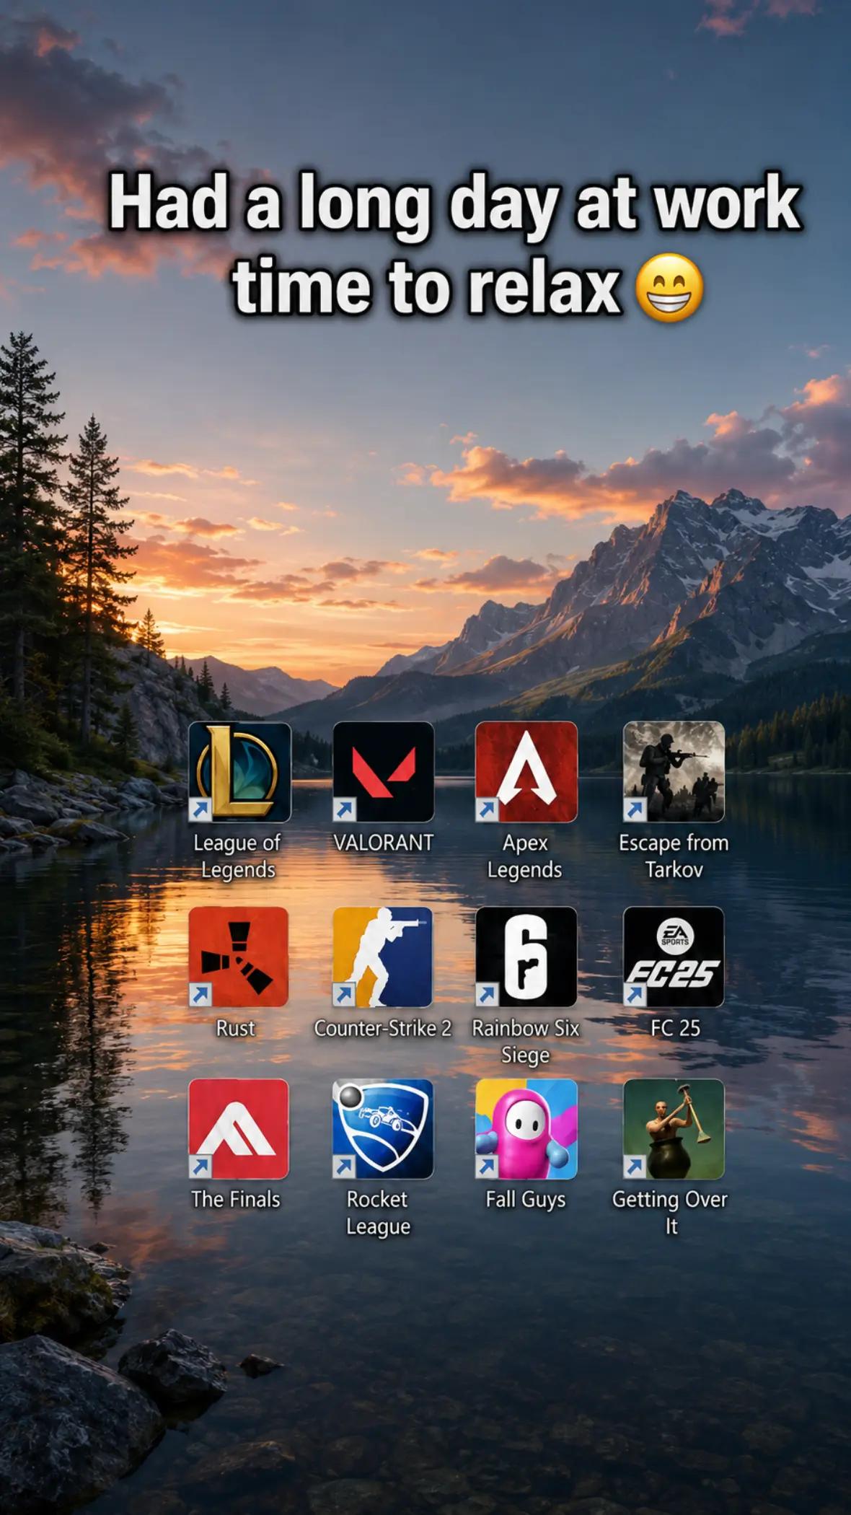Click the 'Fall Guys' label text

coord(526,1200)
